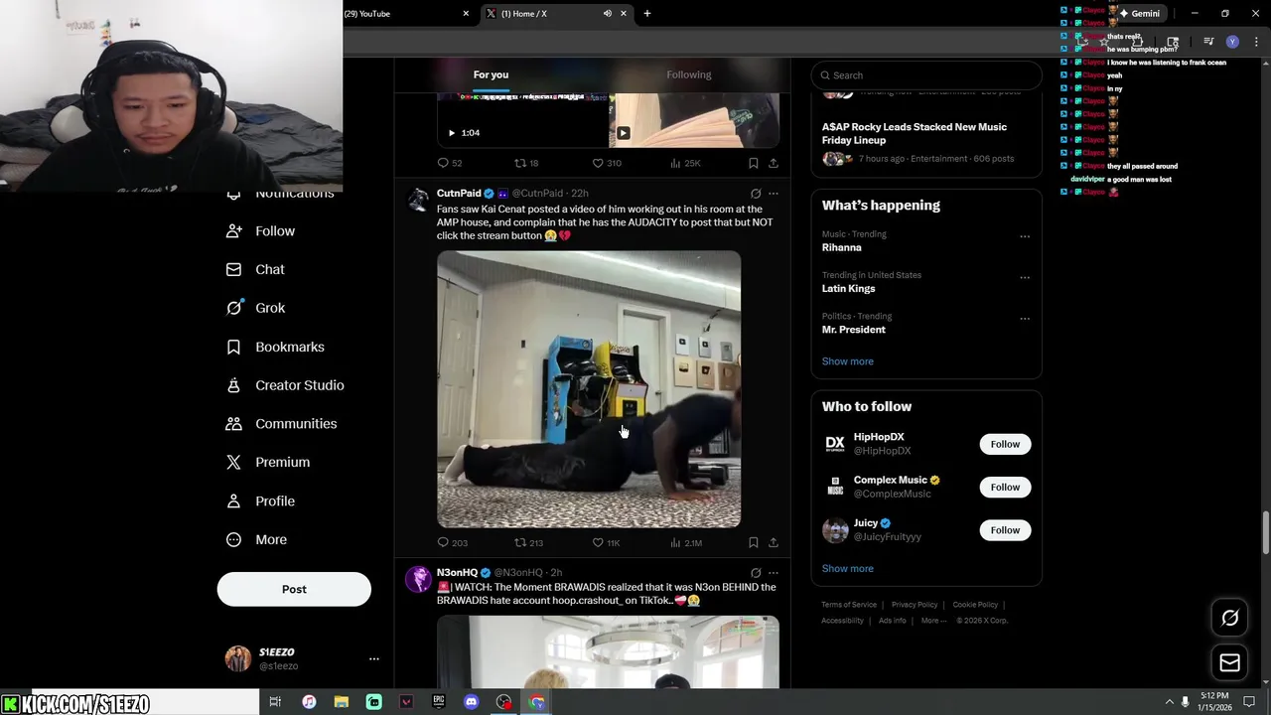Switch to the For you tab

491,74
